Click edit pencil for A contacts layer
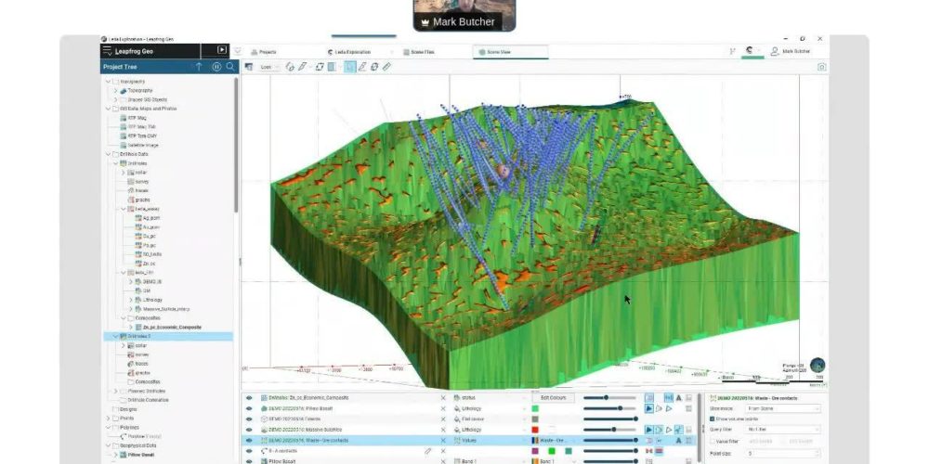 428,451
